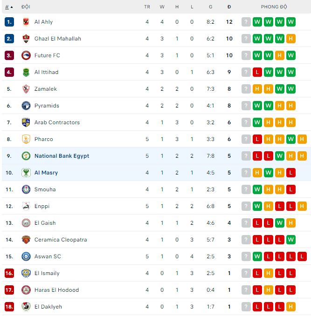Click the Ceramica Cleopatra team crest
The image size is (311, 316).
(x=26, y=240)
